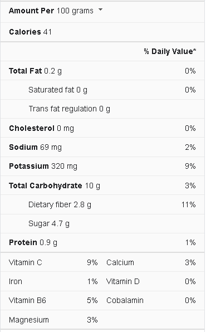Click the Amount Per label
Image resolution: width=206 pixels, height=332 pixels.
coord(31,11)
